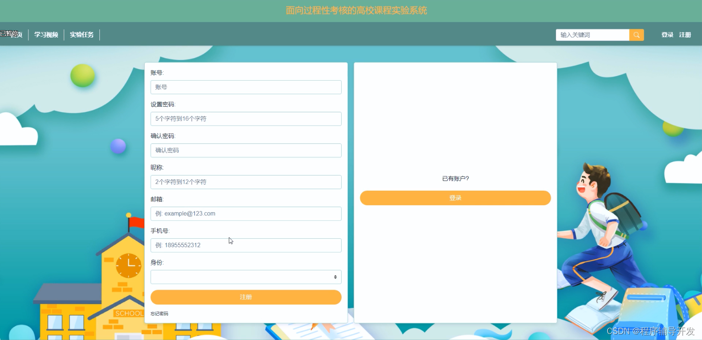
Task: Click the 设置密码 password input field
Action: 246,119
